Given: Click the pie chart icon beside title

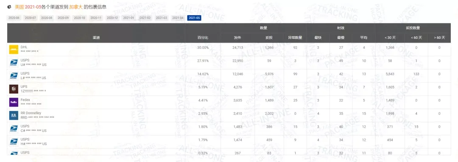Looking at the screenshot, I should [10, 7].
